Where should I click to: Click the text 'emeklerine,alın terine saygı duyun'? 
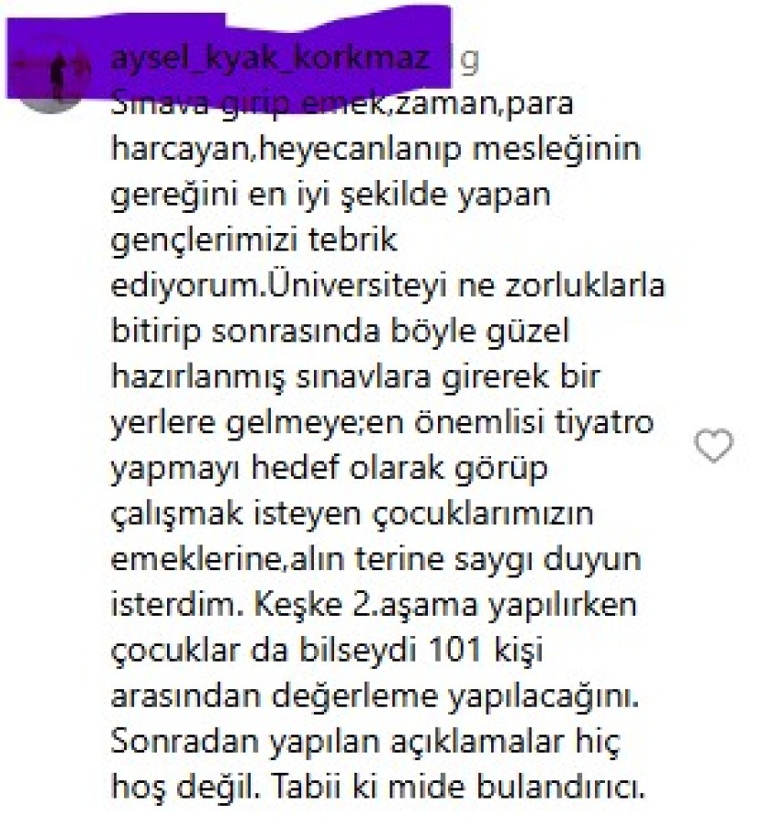(x=375, y=560)
